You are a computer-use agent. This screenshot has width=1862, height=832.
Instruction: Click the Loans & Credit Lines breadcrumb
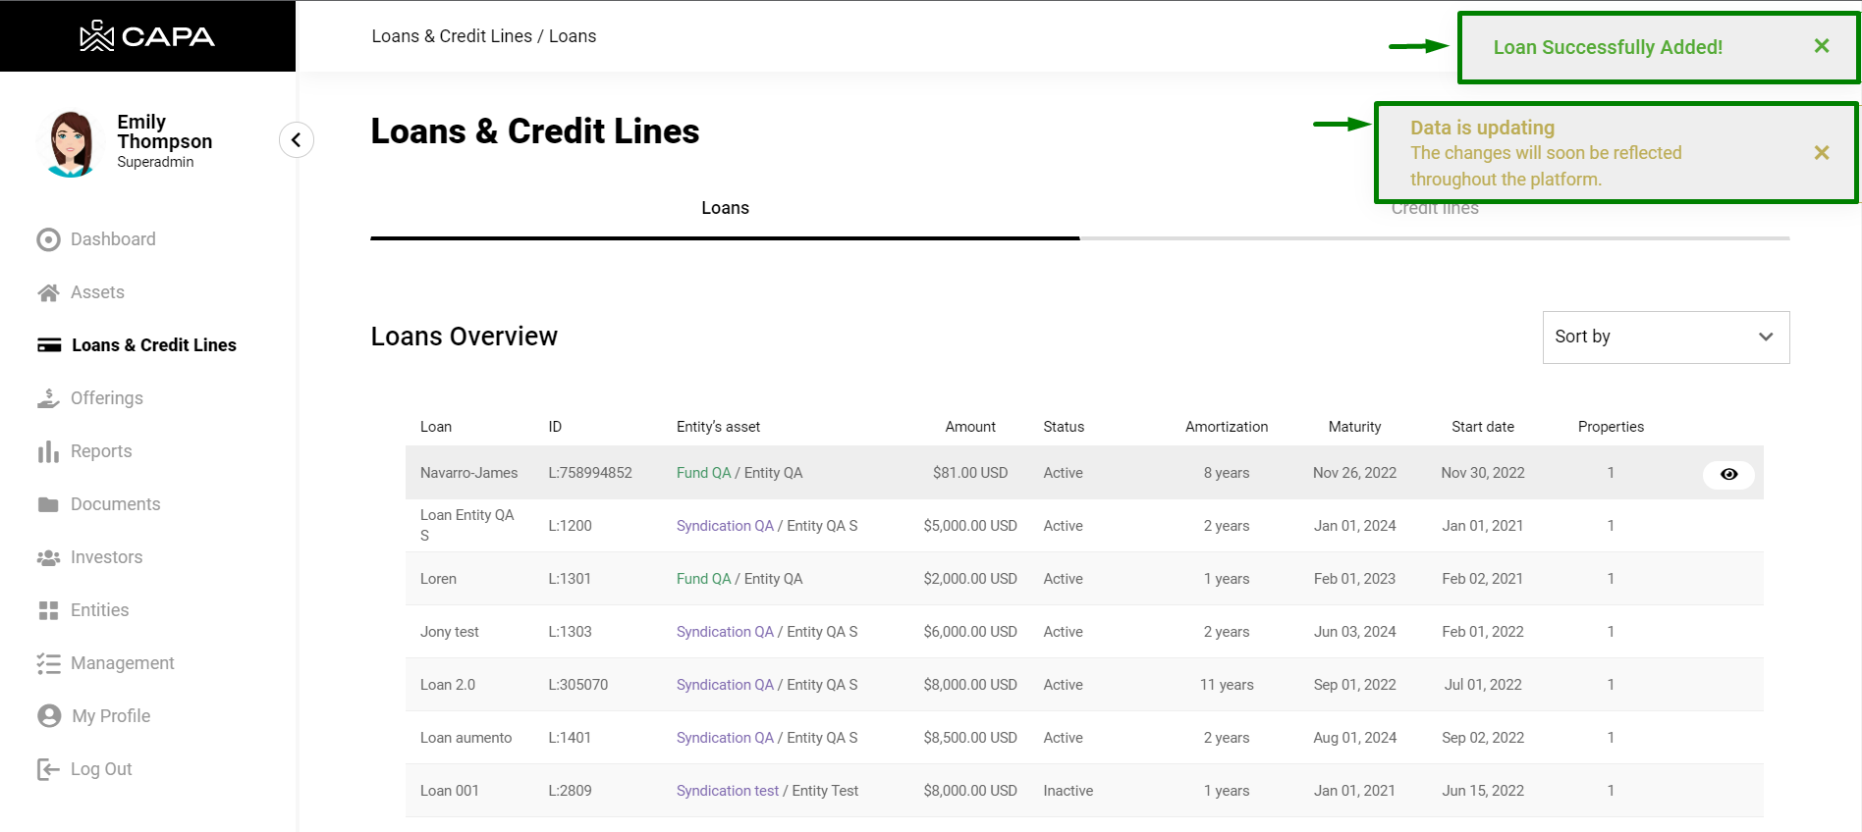pyautogui.click(x=452, y=36)
